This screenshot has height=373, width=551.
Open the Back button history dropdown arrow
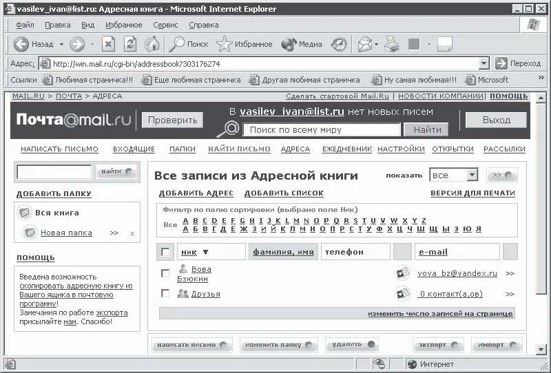tap(61, 44)
